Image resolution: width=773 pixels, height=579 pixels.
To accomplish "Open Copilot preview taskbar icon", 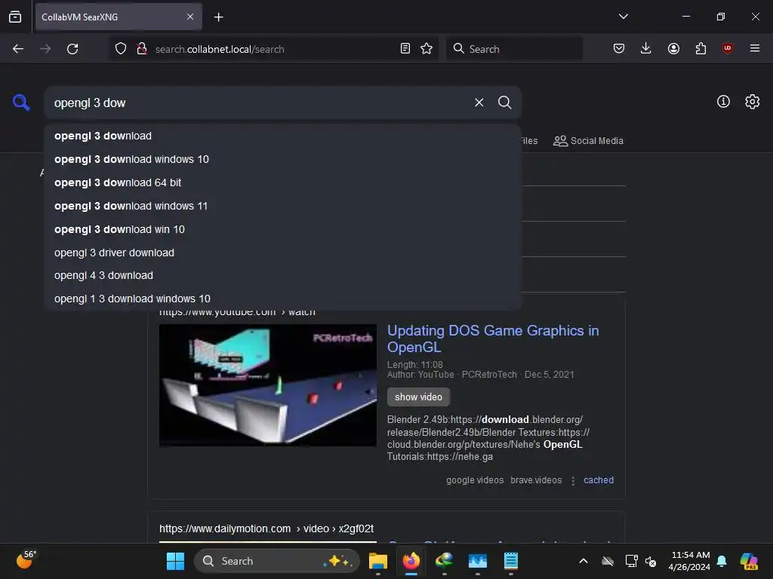I will pos(749,561).
